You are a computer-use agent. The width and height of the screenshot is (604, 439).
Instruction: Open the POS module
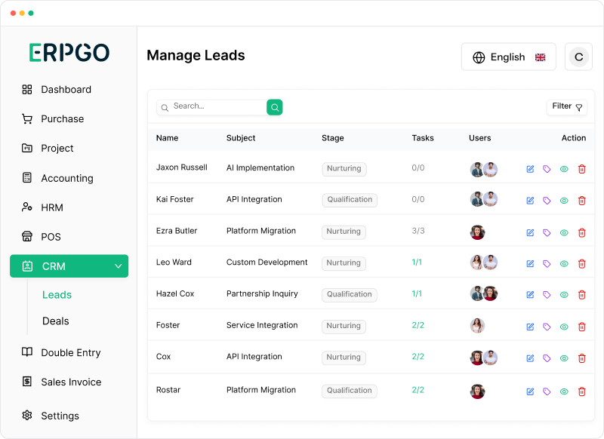point(42,237)
